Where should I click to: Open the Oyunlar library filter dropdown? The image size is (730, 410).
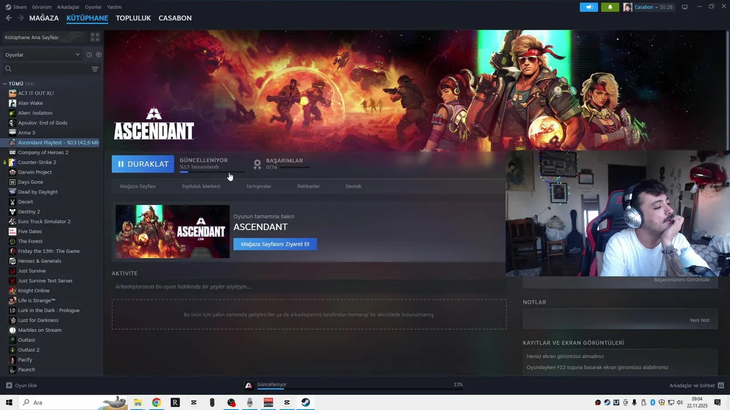tap(42, 55)
